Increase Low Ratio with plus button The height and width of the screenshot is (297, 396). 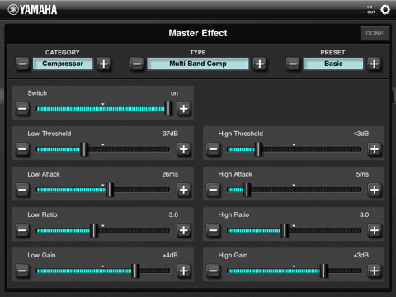click(x=184, y=230)
